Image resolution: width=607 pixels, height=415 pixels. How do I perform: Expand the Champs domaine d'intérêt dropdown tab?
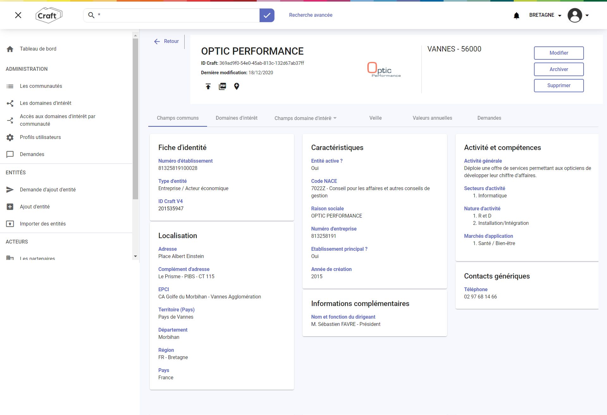[305, 118]
